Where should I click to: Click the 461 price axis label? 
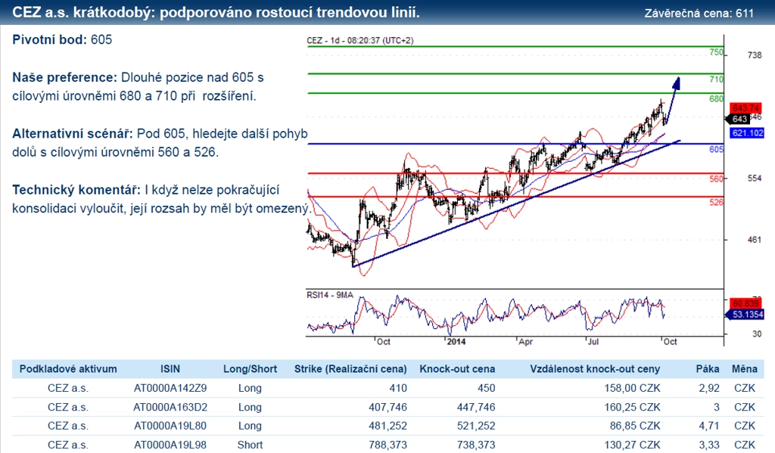[755, 240]
